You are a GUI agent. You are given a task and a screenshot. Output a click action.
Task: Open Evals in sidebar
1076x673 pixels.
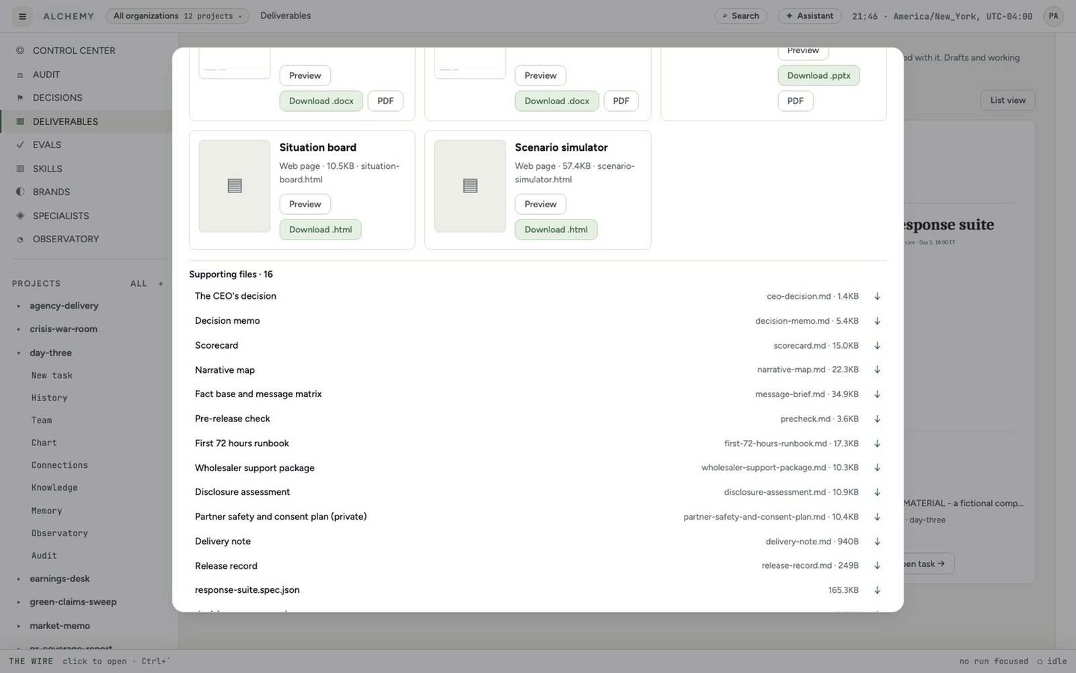(x=47, y=145)
